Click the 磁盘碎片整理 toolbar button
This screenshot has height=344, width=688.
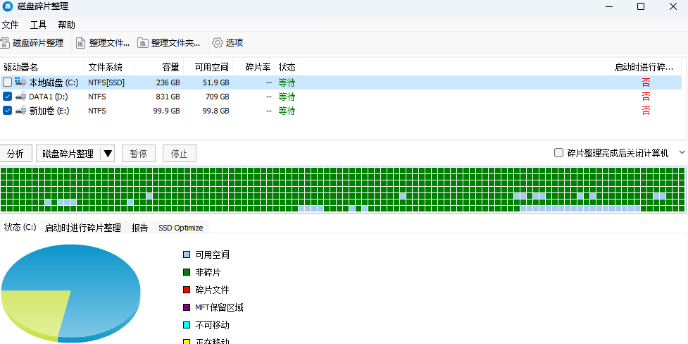click(x=32, y=42)
